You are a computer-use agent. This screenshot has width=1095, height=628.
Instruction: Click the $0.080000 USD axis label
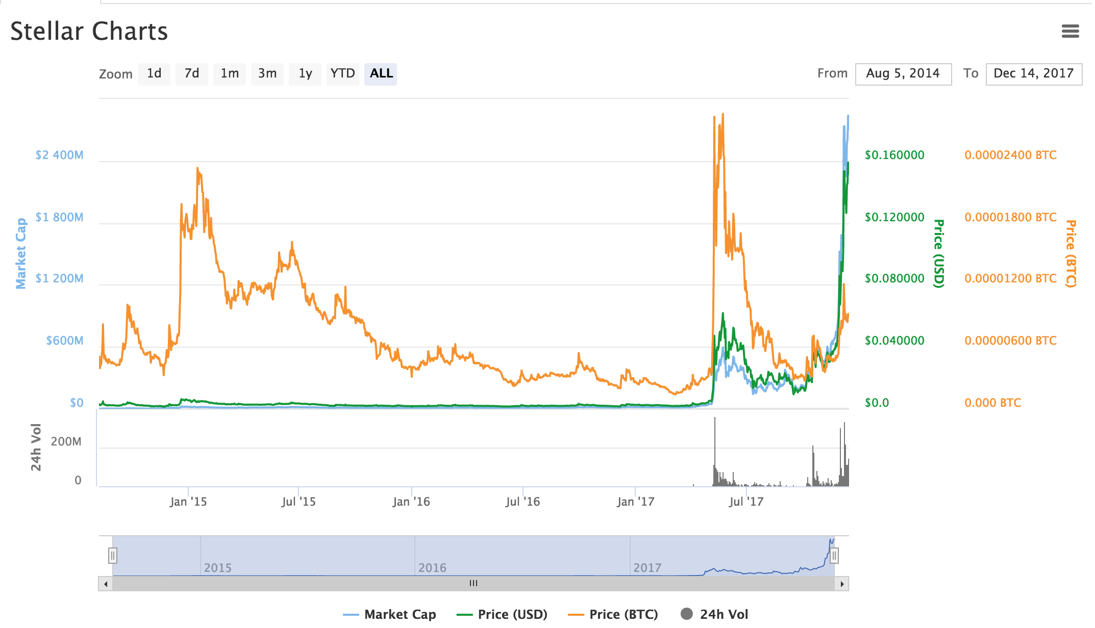(x=894, y=278)
